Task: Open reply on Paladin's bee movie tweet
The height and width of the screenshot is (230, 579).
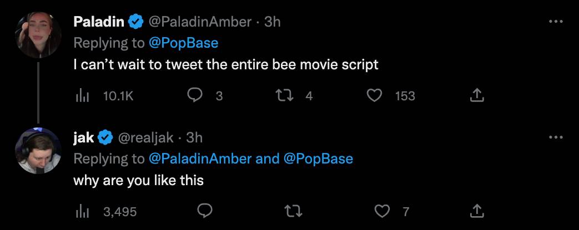Action: pyautogui.click(x=194, y=96)
